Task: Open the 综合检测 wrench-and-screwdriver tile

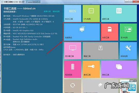Action: (x=128, y=51)
